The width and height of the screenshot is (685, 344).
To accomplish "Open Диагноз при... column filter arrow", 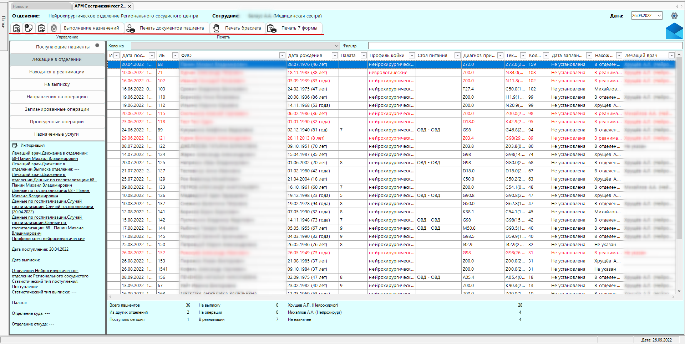I will click(500, 56).
